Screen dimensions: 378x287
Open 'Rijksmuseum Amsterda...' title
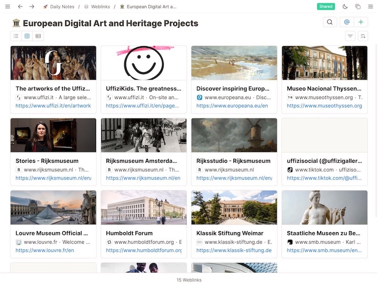click(142, 161)
